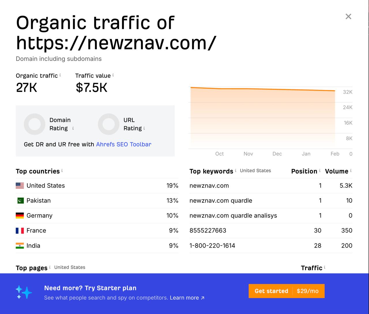Click Learn more link in banner

point(187,298)
